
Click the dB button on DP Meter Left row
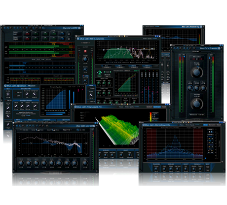click(x=69, y=34)
